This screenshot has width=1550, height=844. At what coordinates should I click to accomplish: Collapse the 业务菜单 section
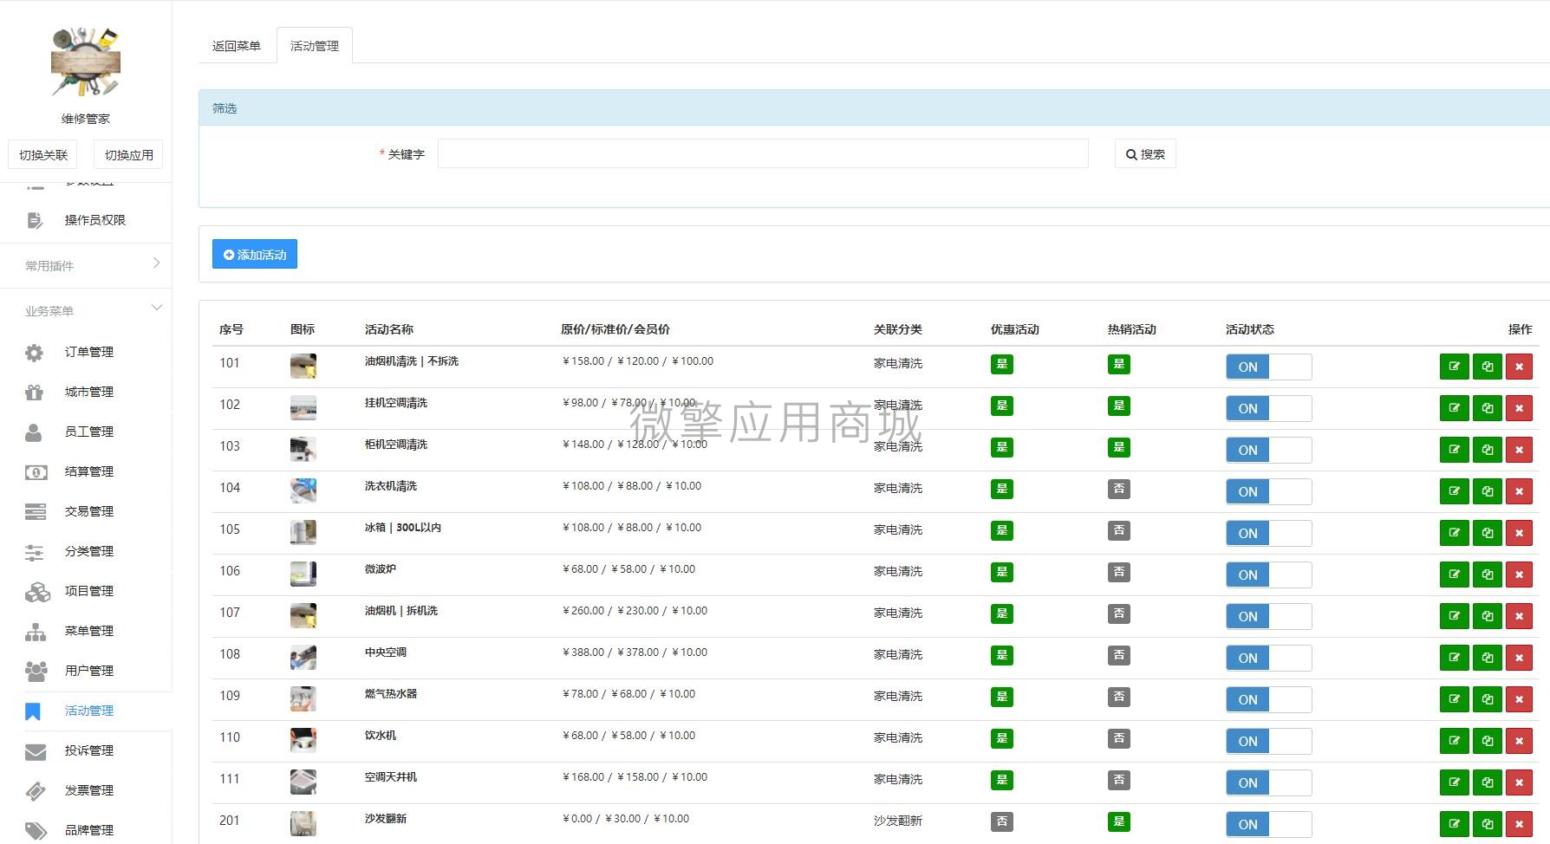(x=86, y=310)
